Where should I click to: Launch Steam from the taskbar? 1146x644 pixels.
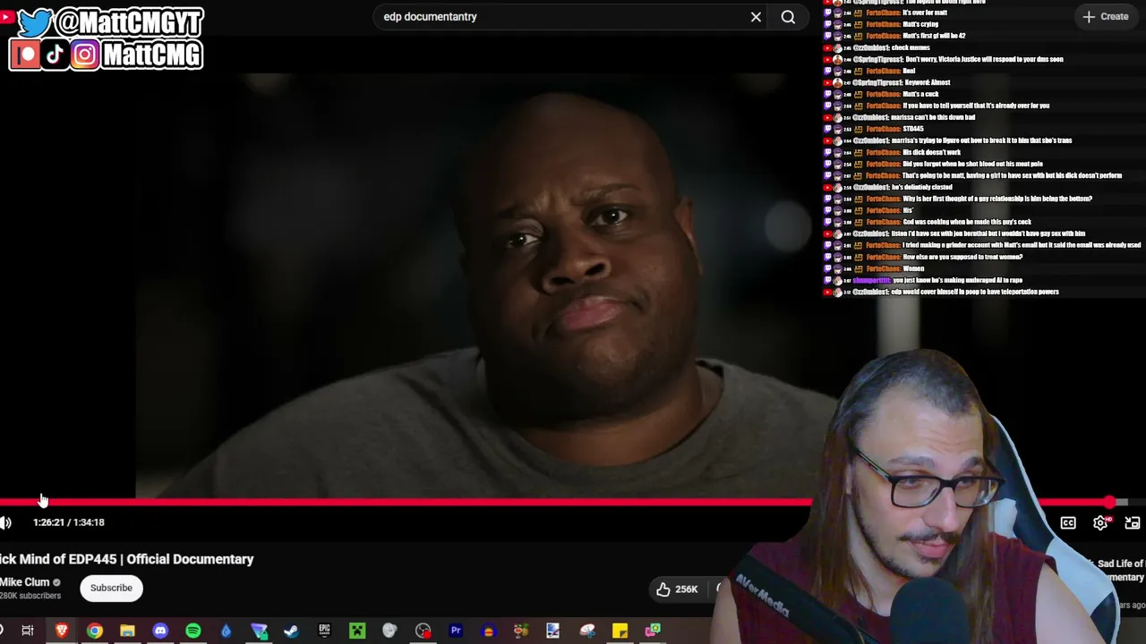[291, 631]
